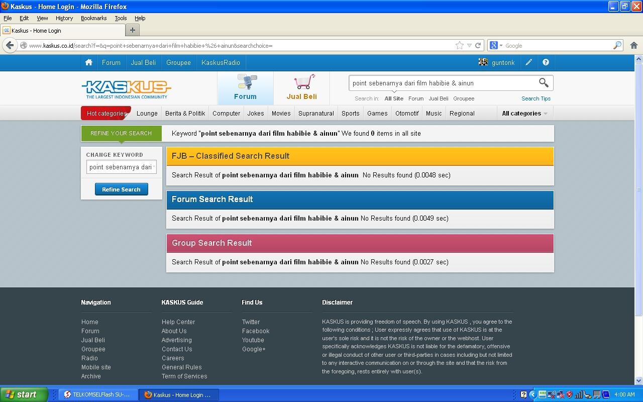The image size is (643, 402).
Task: Open a new tab with plus button
Action: pyautogui.click(x=132, y=30)
